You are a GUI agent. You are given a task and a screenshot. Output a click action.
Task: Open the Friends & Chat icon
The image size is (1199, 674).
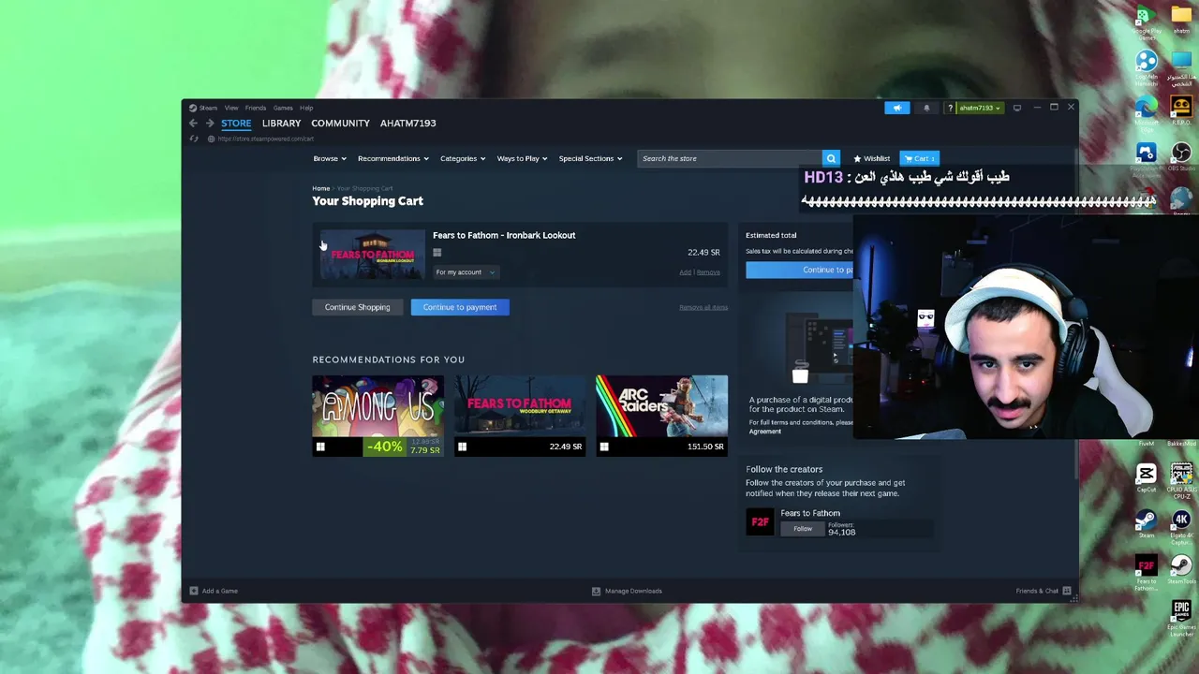click(x=1066, y=591)
